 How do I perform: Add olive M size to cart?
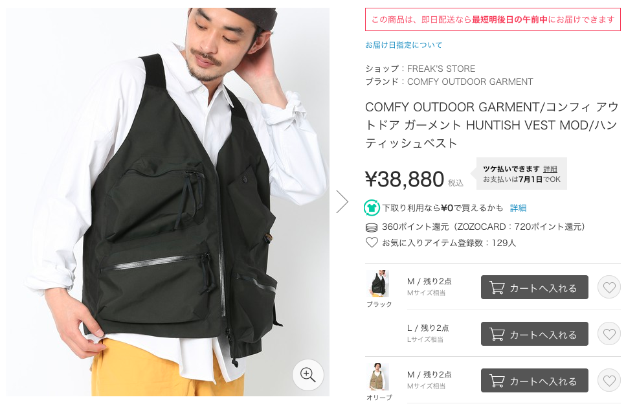[535, 381]
